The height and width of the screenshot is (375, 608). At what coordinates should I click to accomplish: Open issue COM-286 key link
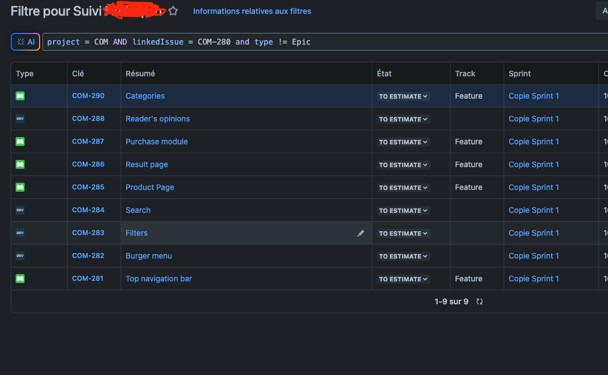click(88, 164)
